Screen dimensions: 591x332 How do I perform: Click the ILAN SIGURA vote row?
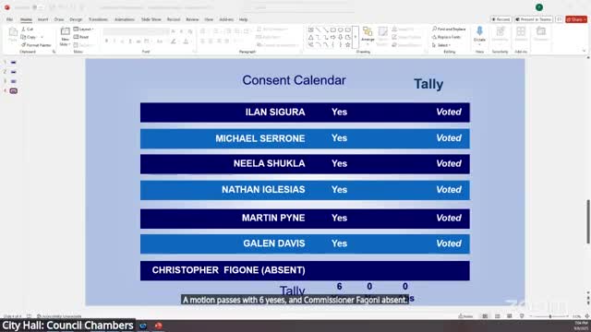point(305,113)
